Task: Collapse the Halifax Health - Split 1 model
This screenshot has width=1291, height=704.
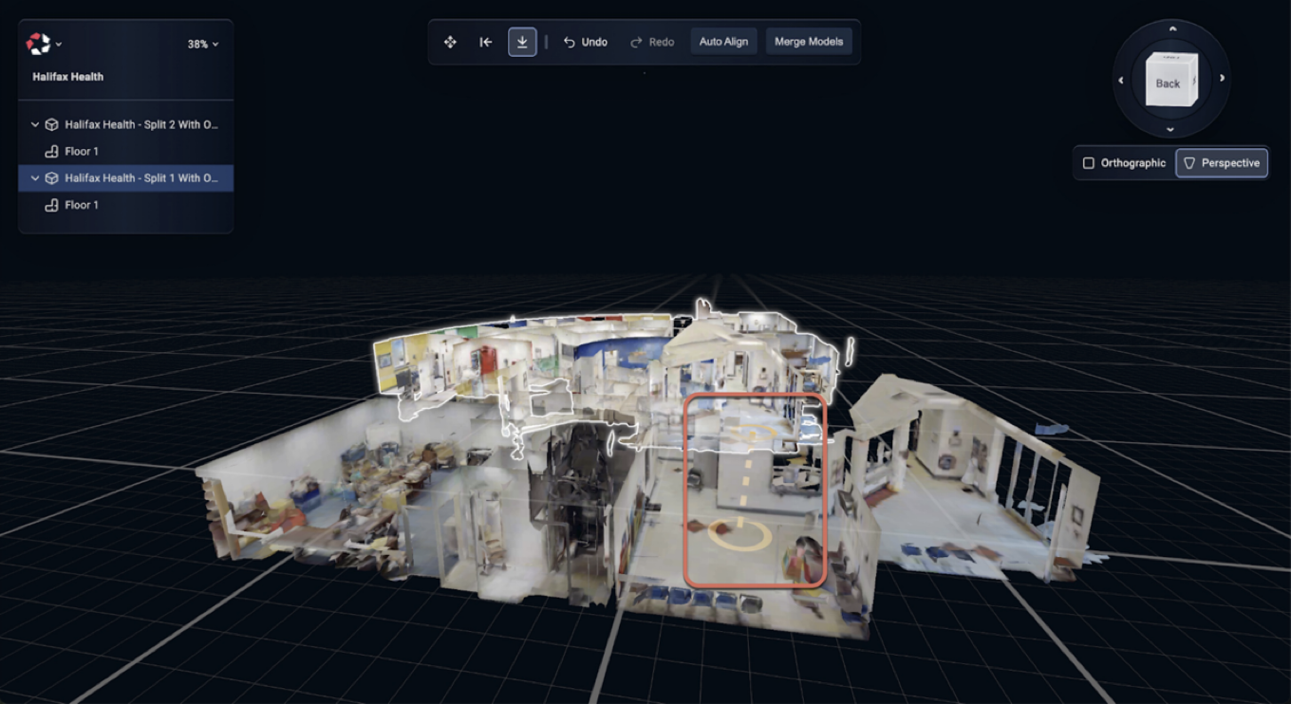Action: pos(35,178)
